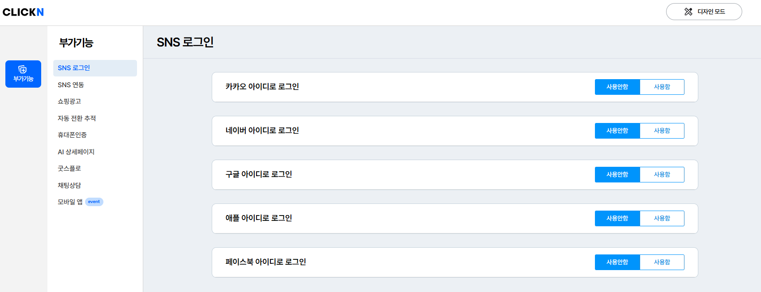
Task: Go to 쇼핑광고 page
Action: click(x=69, y=102)
